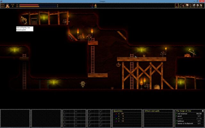Click the ore pile on right ledge
Image resolution: width=205 pixels, height=128 pixels.
pos(187,55)
